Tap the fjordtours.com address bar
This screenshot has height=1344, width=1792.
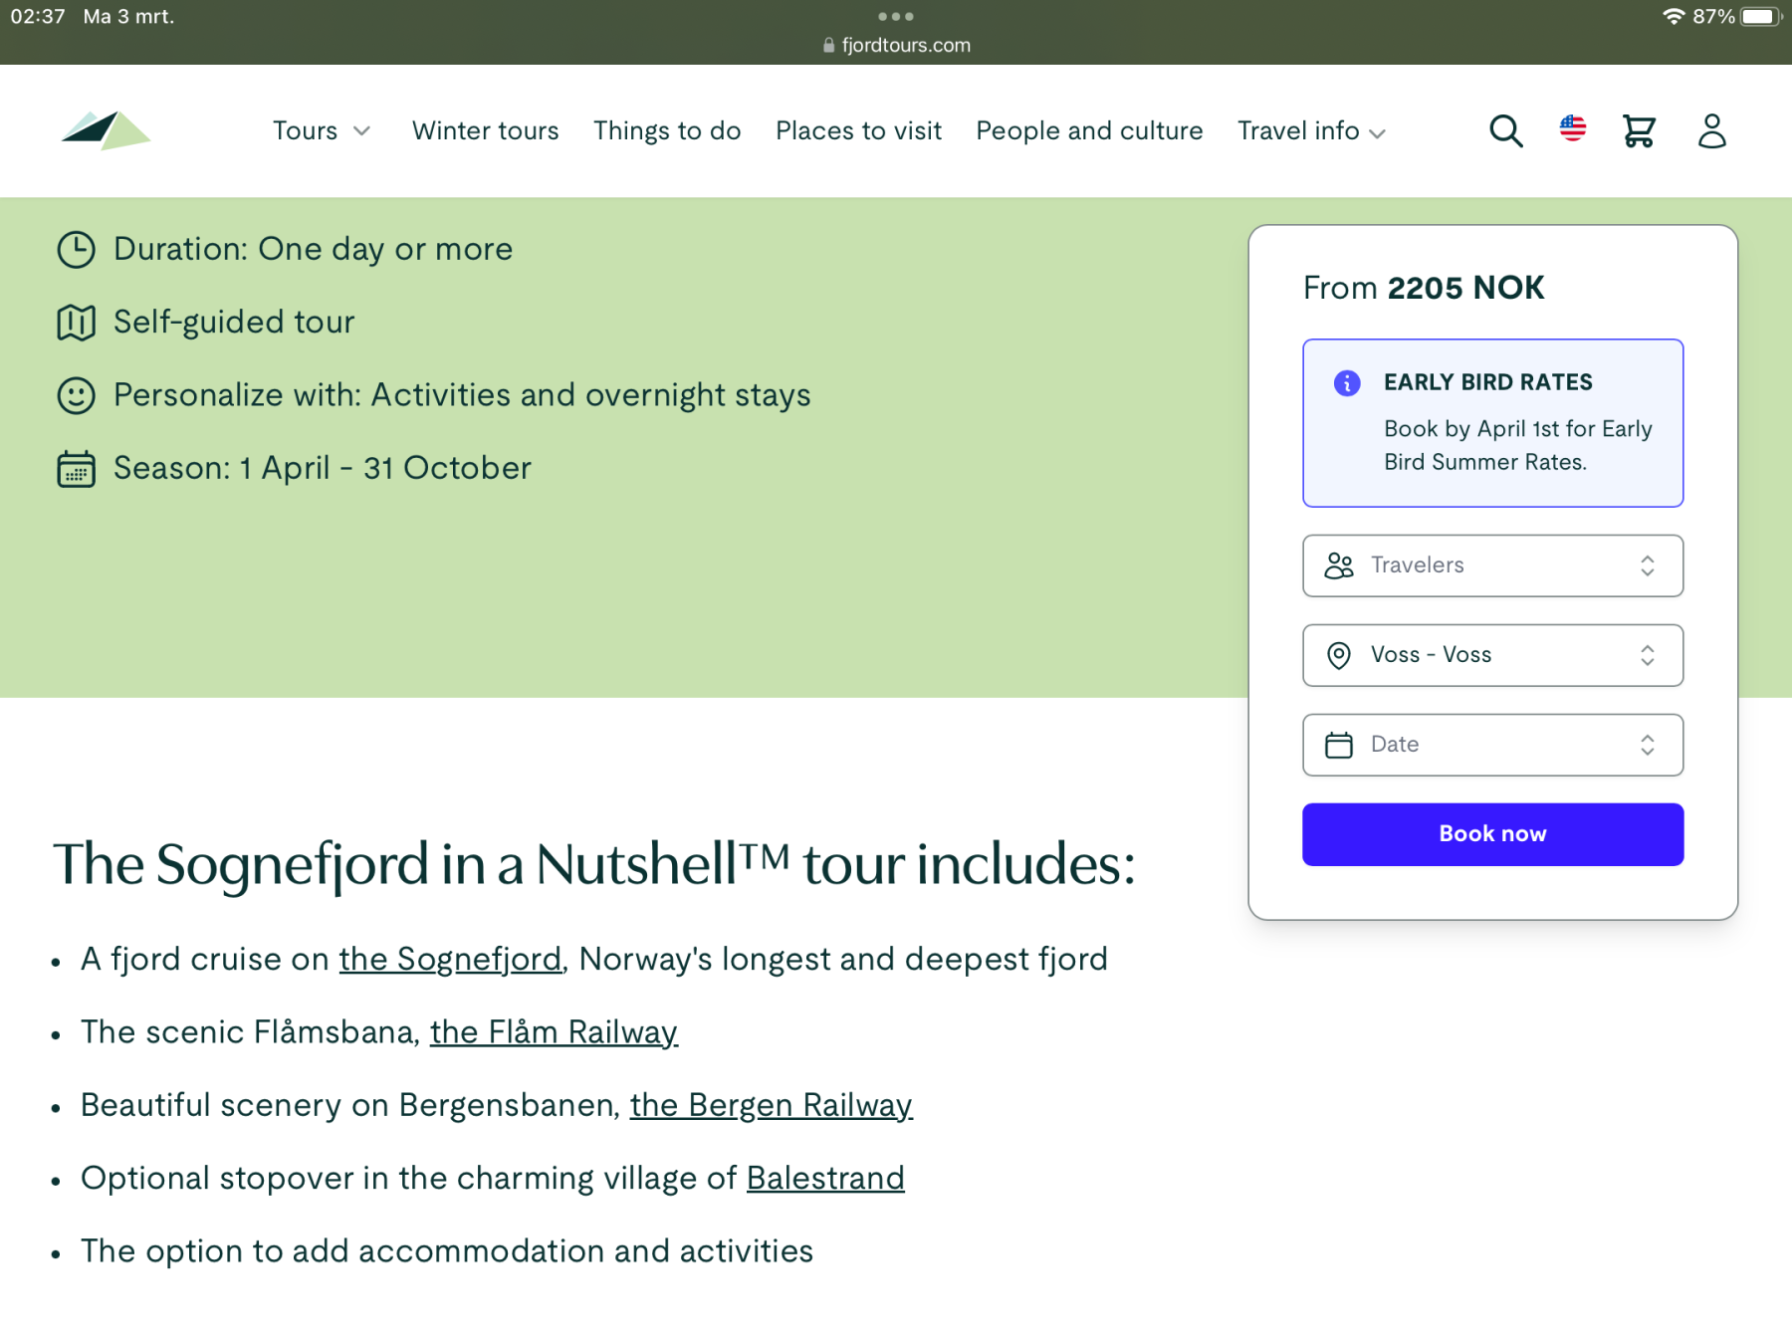tap(896, 45)
